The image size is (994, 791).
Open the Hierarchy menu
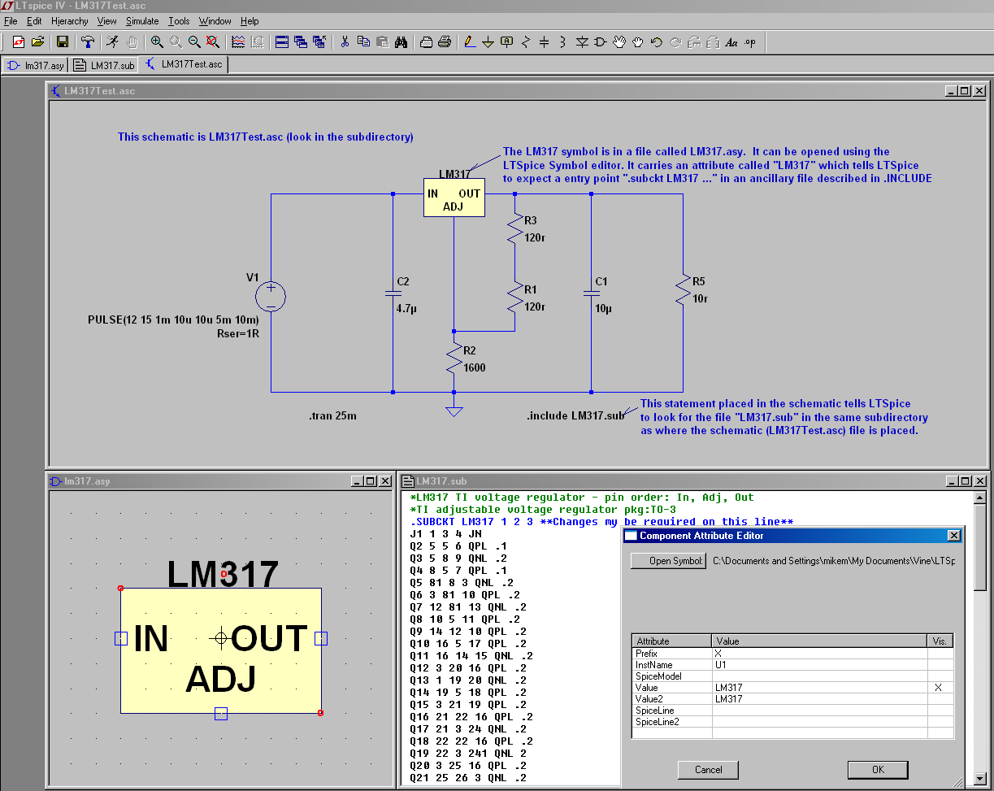coord(70,21)
